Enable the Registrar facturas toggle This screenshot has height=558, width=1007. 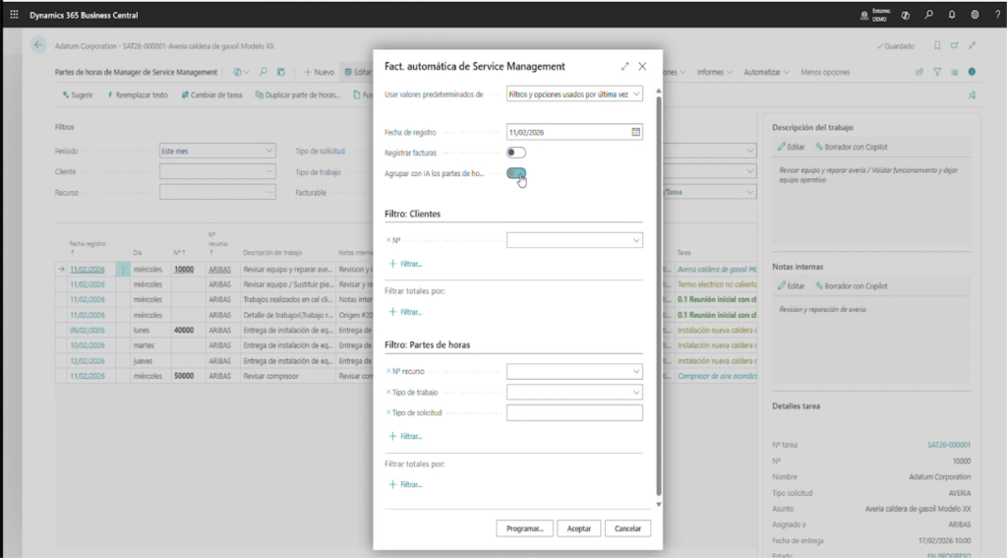[516, 153]
